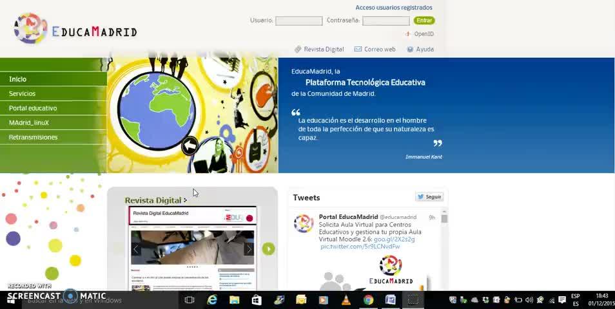Open the Windows Store taskbar icon
615x309 pixels.
tap(257, 300)
